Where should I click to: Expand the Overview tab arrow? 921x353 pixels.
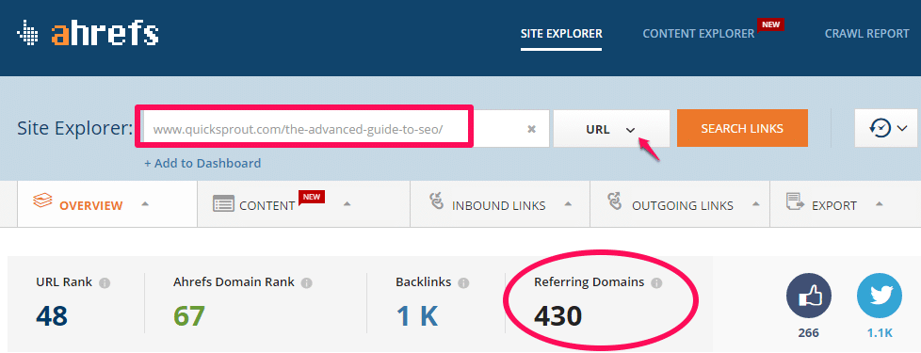145,204
